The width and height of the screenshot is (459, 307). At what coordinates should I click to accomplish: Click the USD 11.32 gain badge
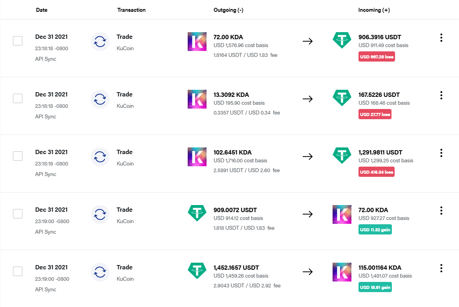[375, 230]
